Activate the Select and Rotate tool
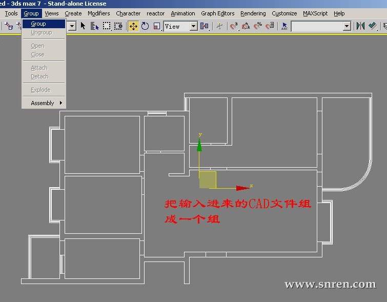This screenshot has height=302, width=387. tap(145, 26)
